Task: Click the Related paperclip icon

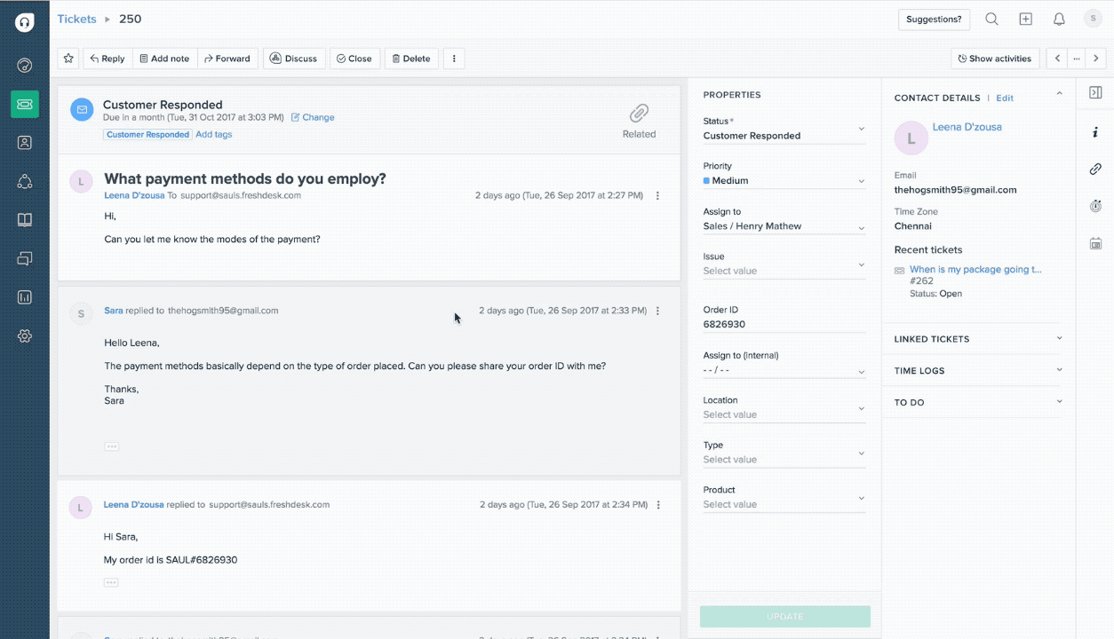Action: tap(639, 114)
